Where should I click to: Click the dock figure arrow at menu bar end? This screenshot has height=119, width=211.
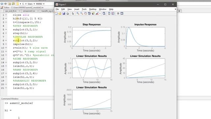coord(175,9)
